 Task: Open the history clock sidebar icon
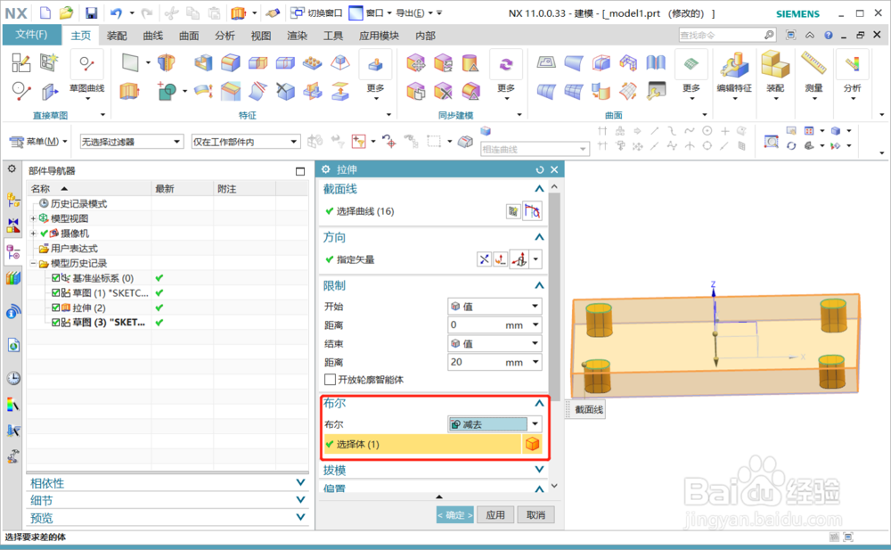coord(13,378)
